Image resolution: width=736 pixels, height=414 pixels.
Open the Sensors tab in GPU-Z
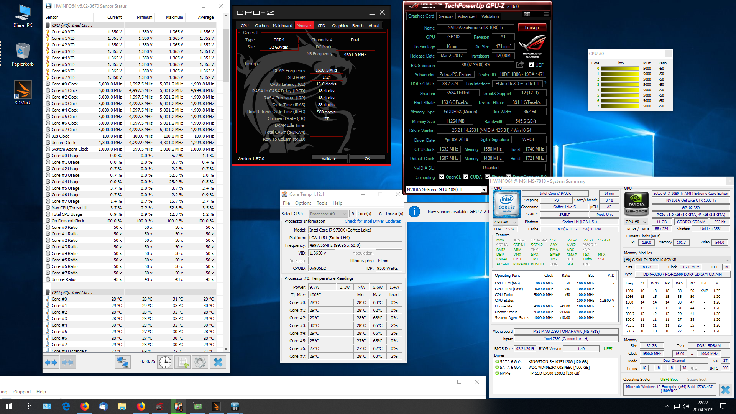click(x=446, y=16)
